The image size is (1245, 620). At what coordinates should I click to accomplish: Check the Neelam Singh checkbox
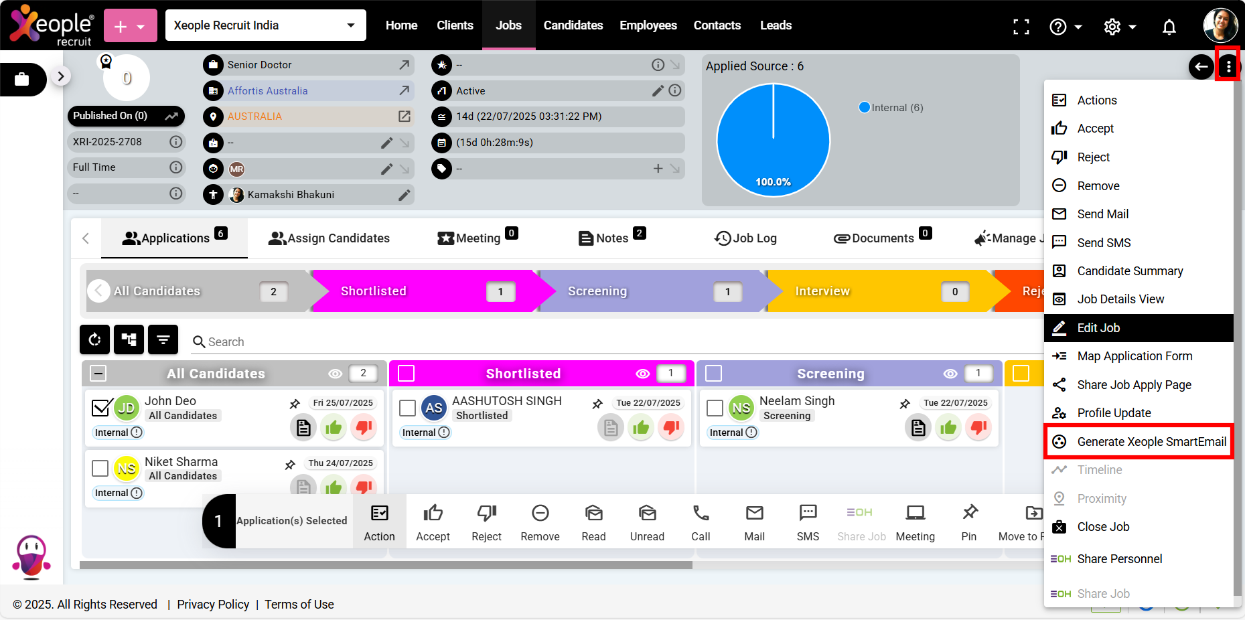[715, 408]
